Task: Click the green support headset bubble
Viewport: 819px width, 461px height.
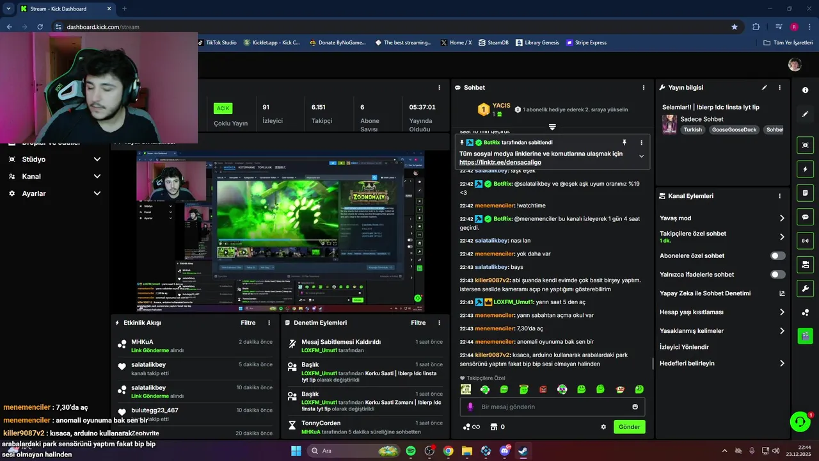Action: pos(800,421)
